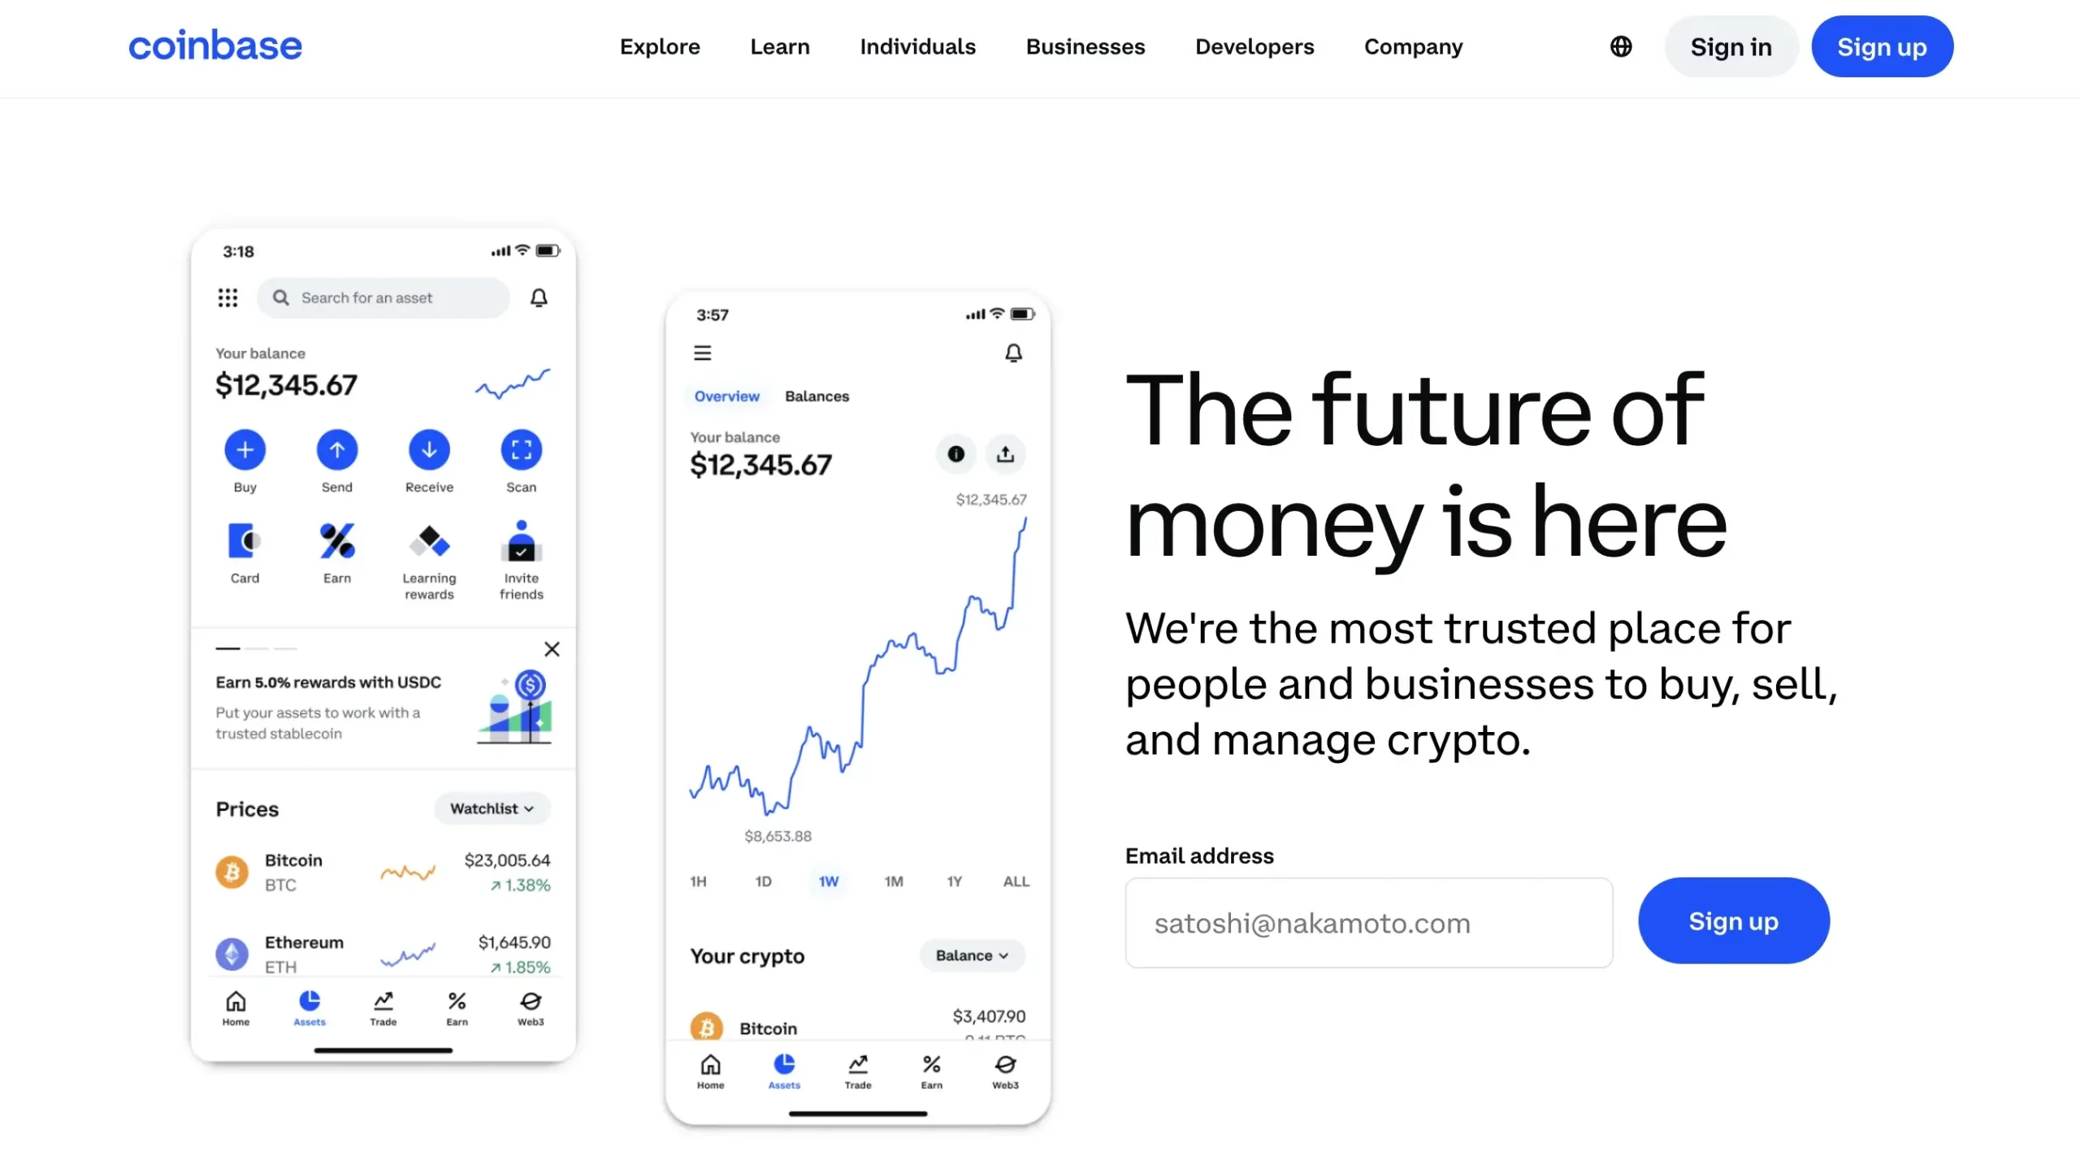
Task: Click the Explore menu item
Action: coord(660,47)
